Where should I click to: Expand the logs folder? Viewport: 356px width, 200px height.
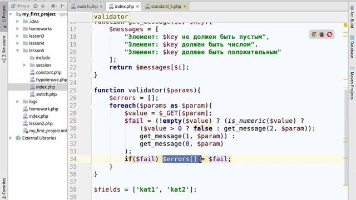click(x=17, y=102)
